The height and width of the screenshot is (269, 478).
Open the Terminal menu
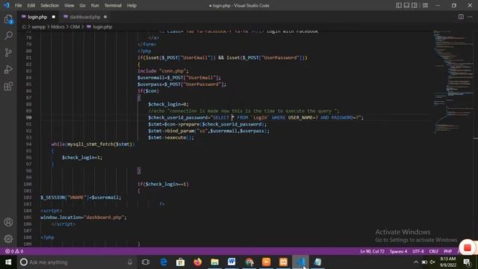[113, 5]
